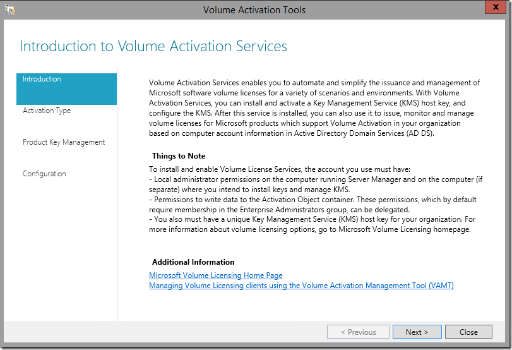Screen dimensions: 512x350
Task: Click the 'Introduction to Volume Activation Services' title
Action: [x=153, y=46]
